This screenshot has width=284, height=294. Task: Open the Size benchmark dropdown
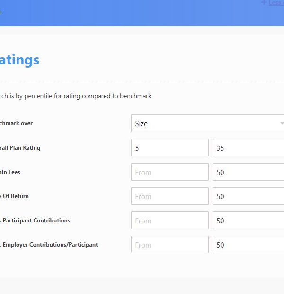coord(207,123)
